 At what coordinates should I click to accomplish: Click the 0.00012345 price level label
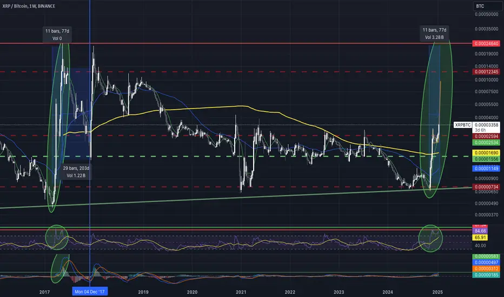pos(486,72)
